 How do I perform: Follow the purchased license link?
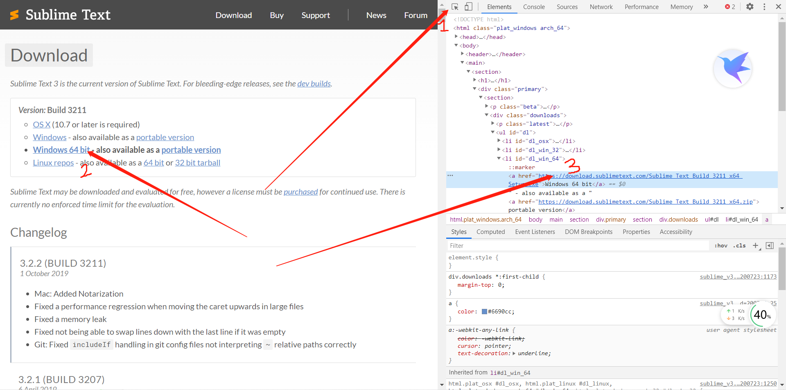point(300,192)
